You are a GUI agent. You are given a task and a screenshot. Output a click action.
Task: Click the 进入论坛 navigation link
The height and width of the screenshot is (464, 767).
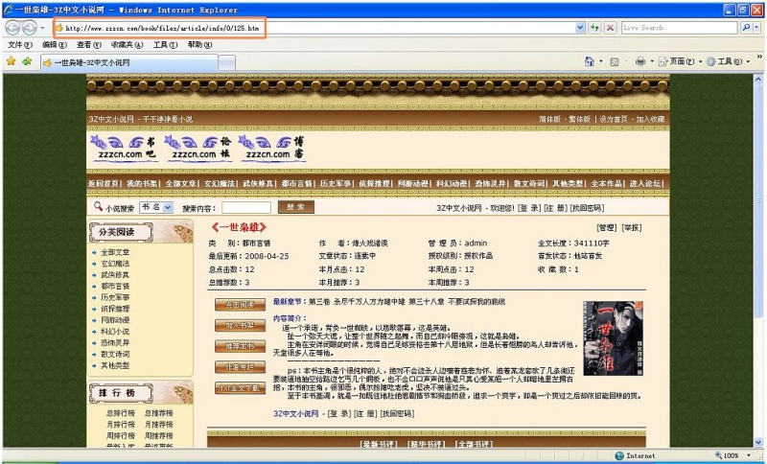tap(644, 183)
